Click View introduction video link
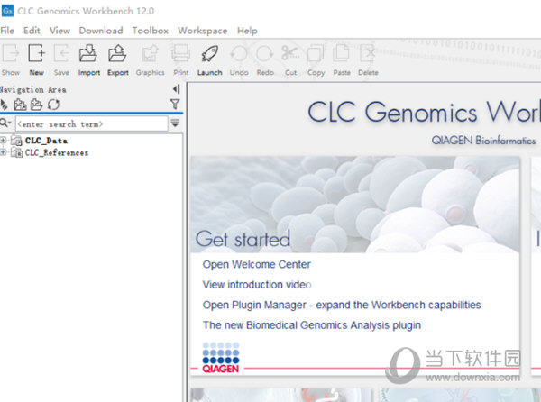This screenshot has height=402, width=541. 257,285
